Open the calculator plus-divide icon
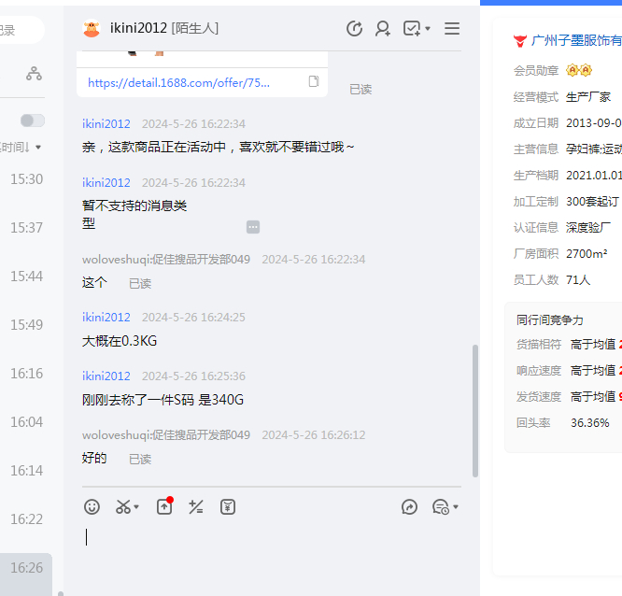The image size is (622, 596). click(x=195, y=506)
